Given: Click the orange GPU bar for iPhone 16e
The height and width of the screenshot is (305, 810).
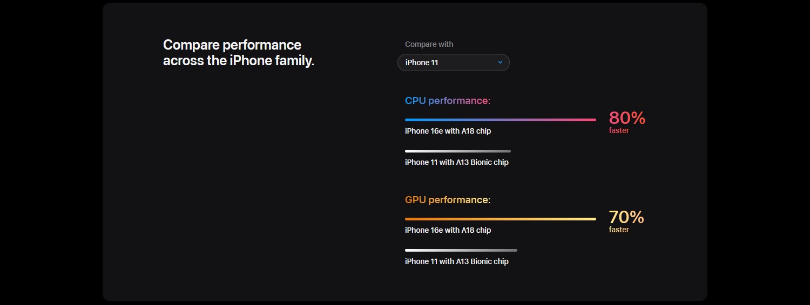Looking at the screenshot, I should [x=501, y=219].
